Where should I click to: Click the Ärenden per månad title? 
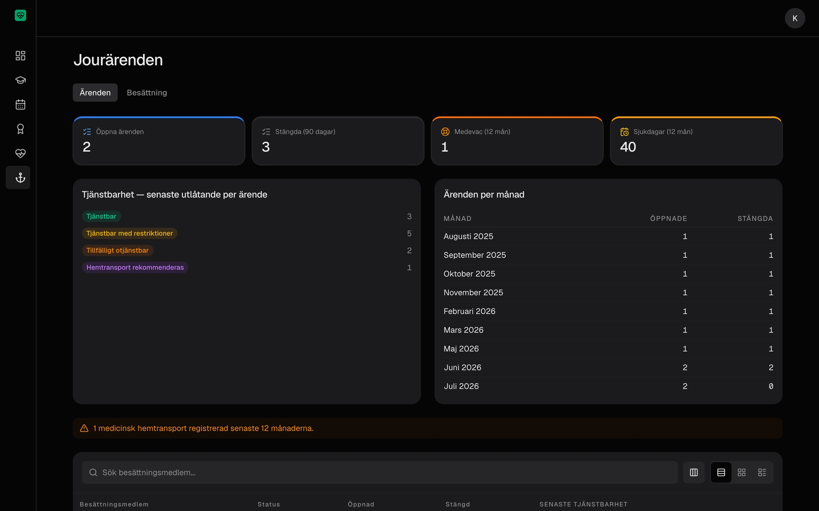(x=484, y=194)
